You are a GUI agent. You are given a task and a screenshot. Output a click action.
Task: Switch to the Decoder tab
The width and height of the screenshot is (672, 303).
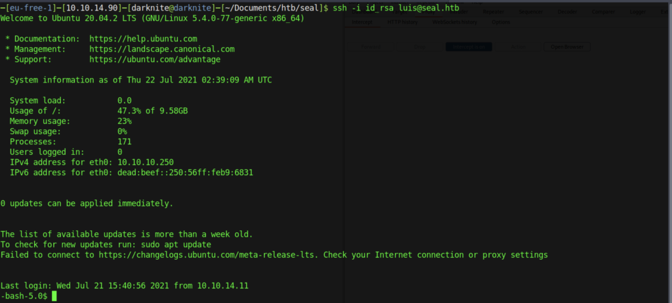[567, 11]
